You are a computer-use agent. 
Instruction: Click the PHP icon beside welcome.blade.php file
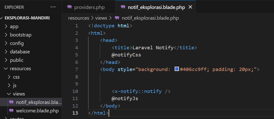[x=11, y=111]
